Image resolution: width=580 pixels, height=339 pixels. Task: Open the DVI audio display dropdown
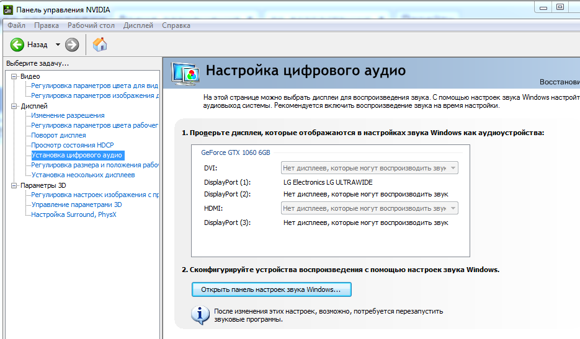(x=370, y=168)
